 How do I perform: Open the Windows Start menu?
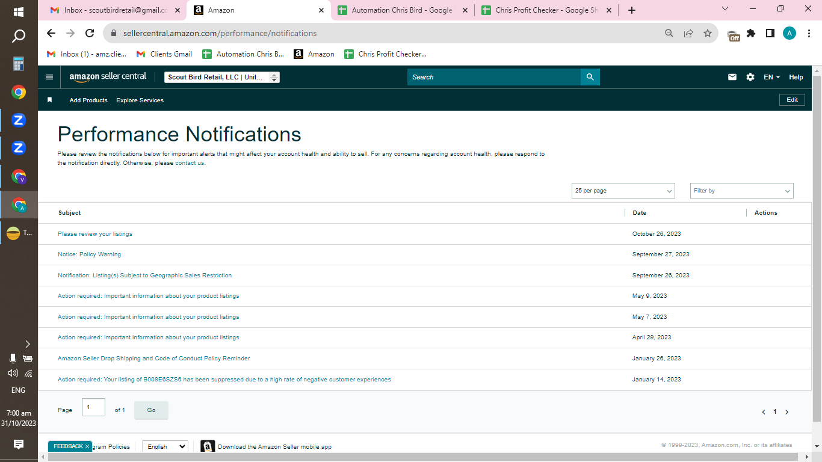click(19, 11)
